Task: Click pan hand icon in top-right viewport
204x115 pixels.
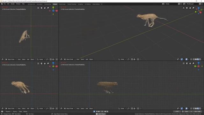Action: (x=190, y=8)
